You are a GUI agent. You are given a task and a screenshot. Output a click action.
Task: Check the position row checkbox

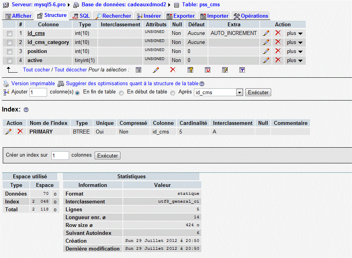[9, 51]
